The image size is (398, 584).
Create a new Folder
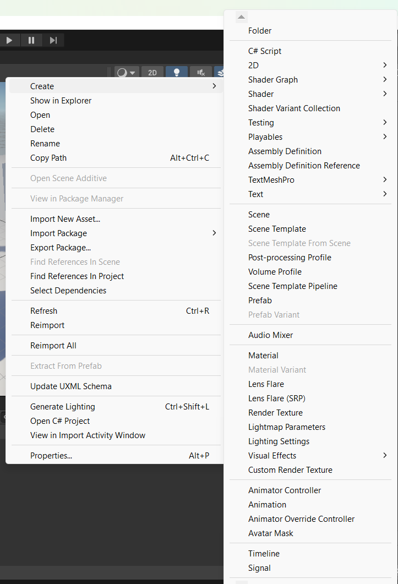point(260,31)
